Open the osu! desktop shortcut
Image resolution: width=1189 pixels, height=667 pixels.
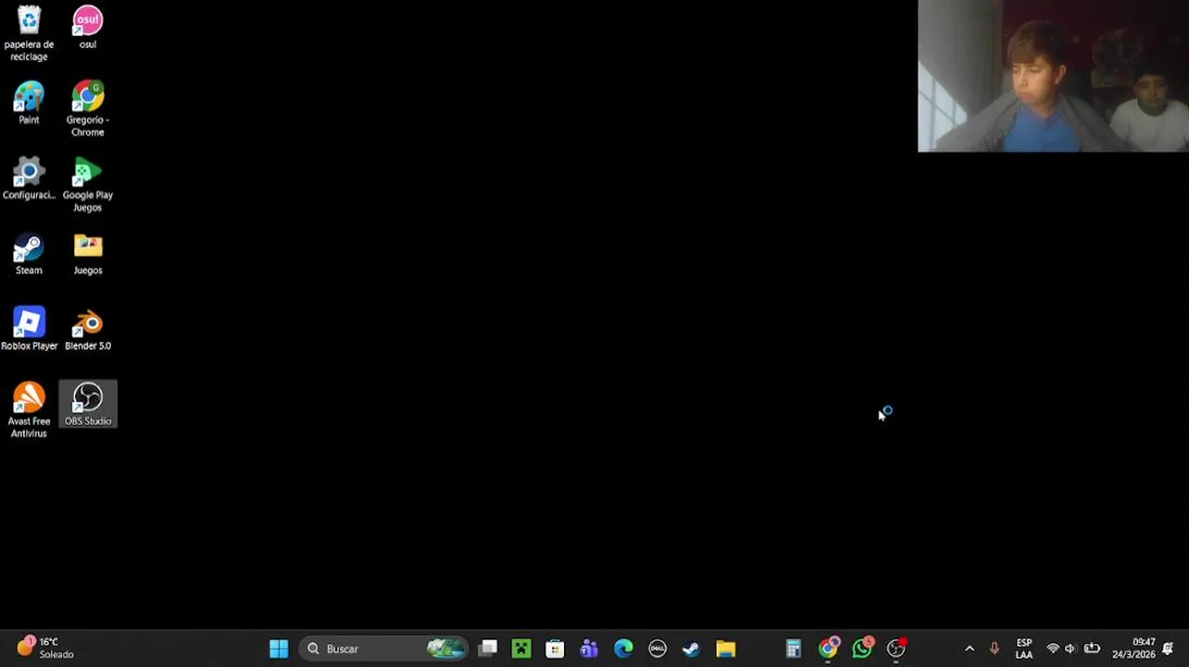coord(88,27)
